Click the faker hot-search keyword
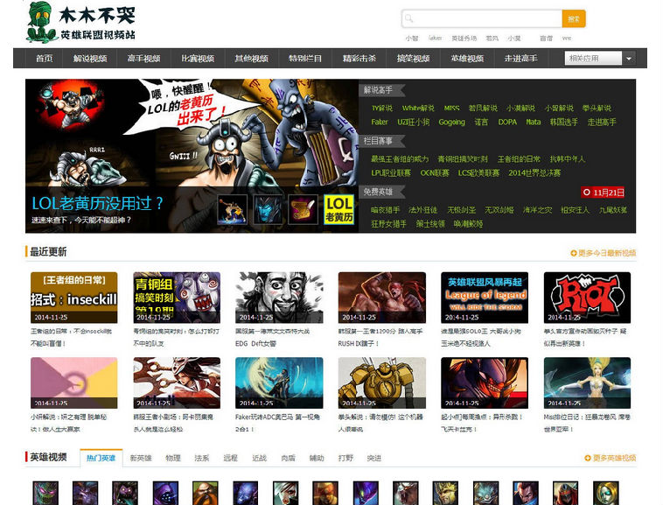The width and height of the screenshot is (663, 505). (435, 38)
